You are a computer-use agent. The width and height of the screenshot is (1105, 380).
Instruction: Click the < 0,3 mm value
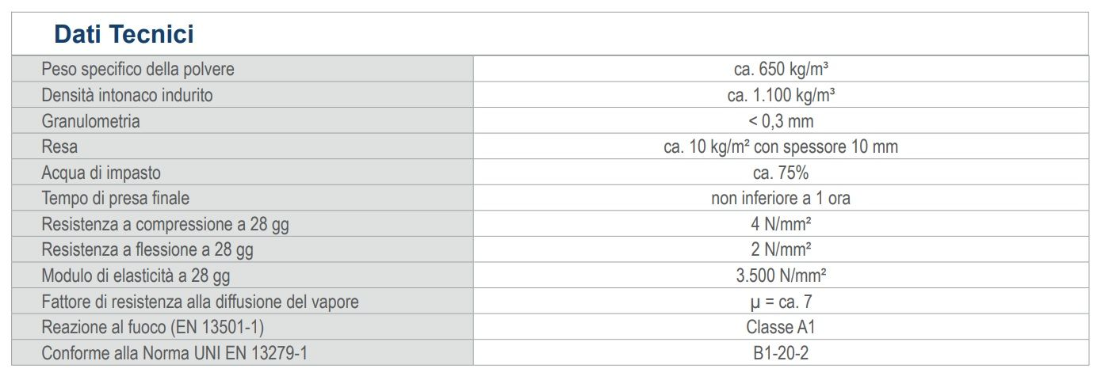tap(781, 121)
